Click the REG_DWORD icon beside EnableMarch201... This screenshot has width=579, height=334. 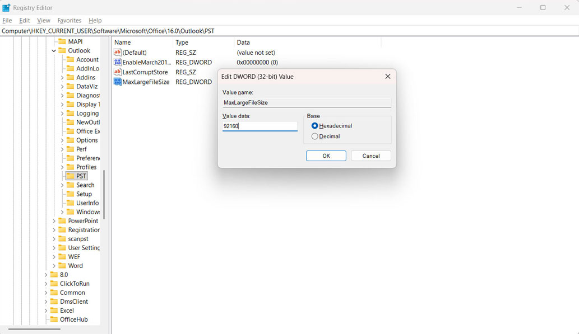point(116,62)
